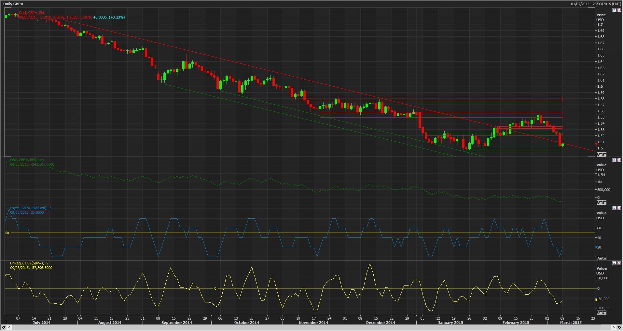
Task: Maximize the price candlestick panel
Action: point(614,10)
